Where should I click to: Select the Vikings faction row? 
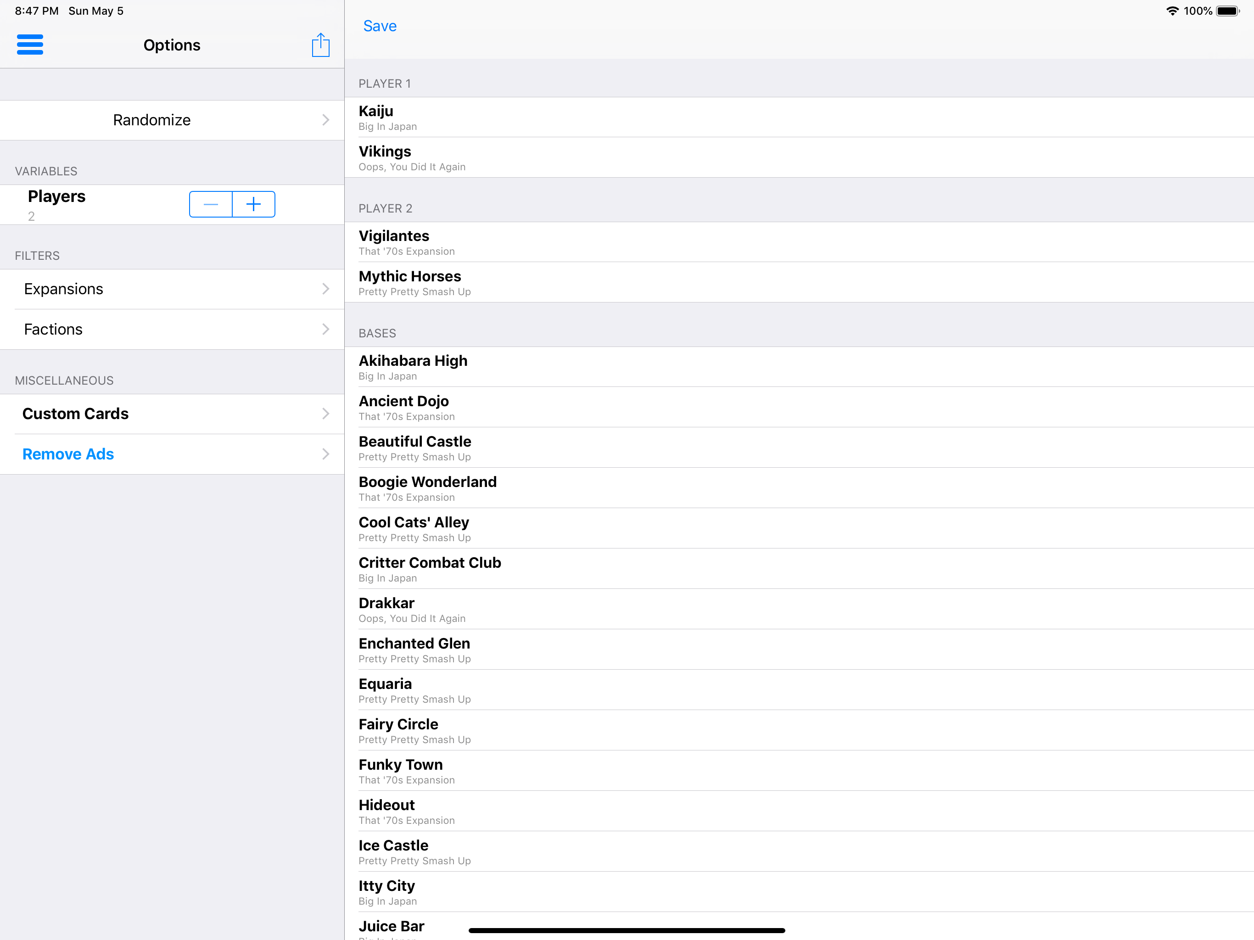(x=799, y=157)
